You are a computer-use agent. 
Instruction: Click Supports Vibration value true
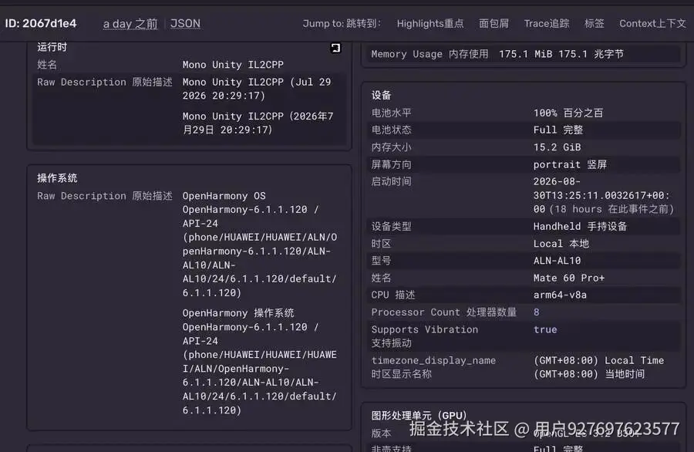pyautogui.click(x=545, y=329)
